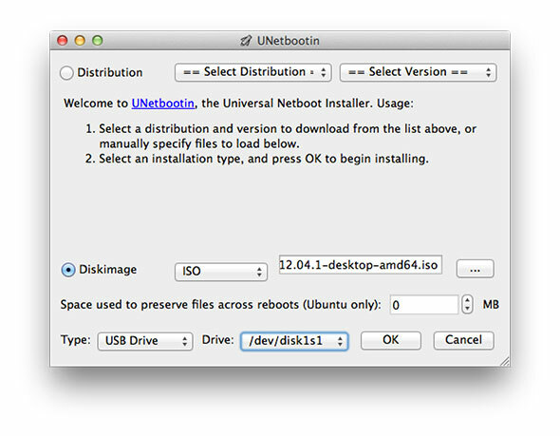Open the /dev/disk1s1 drive dropdown

[294, 341]
